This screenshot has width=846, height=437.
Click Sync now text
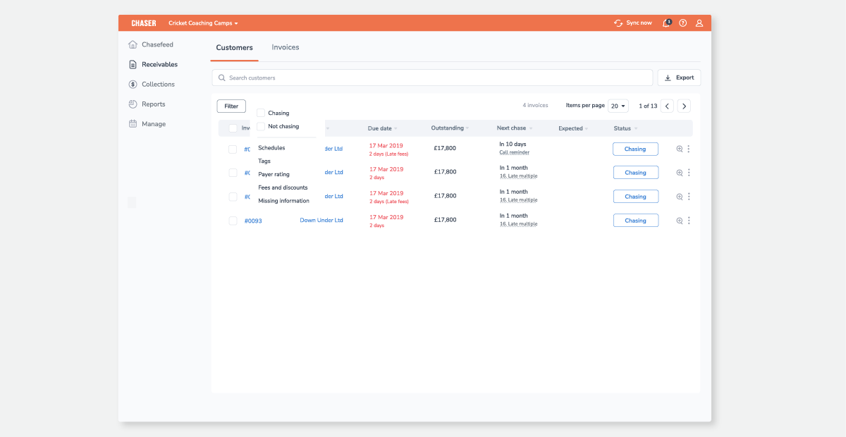click(x=639, y=23)
